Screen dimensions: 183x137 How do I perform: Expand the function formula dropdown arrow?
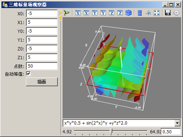tap(177, 123)
